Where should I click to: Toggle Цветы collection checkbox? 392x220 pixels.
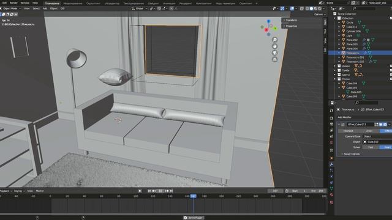(x=391, y=75)
